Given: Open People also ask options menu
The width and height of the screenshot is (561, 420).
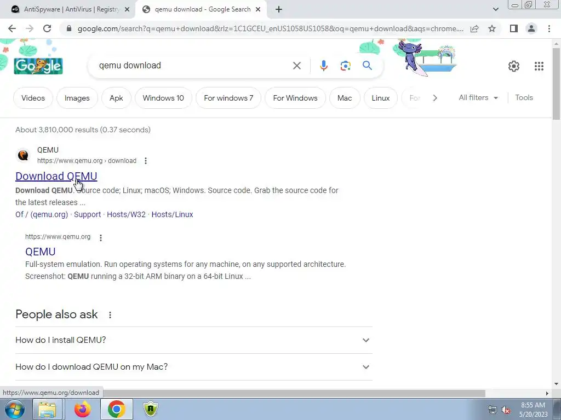Looking at the screenshot, I should coord(110,314).
